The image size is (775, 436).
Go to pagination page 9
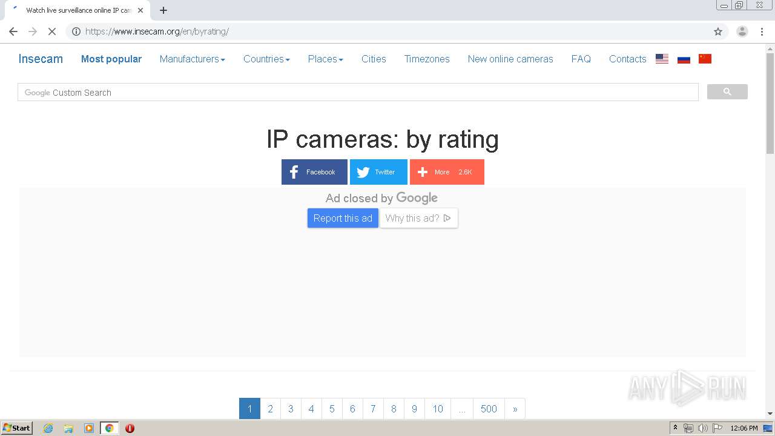[414, 409]
